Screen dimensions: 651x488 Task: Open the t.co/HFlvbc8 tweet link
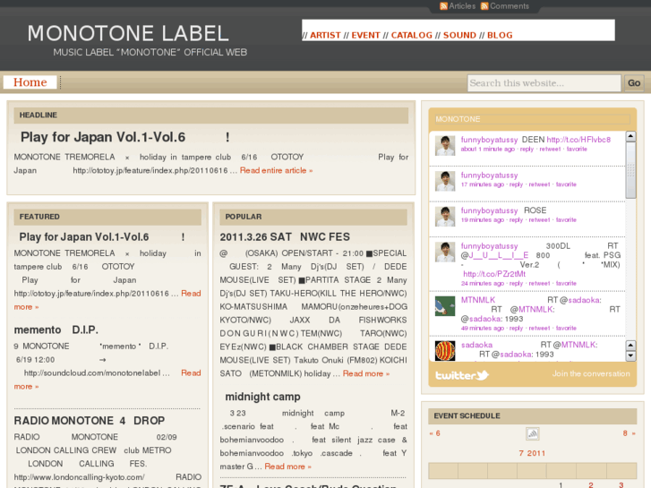tap(578, 140)
